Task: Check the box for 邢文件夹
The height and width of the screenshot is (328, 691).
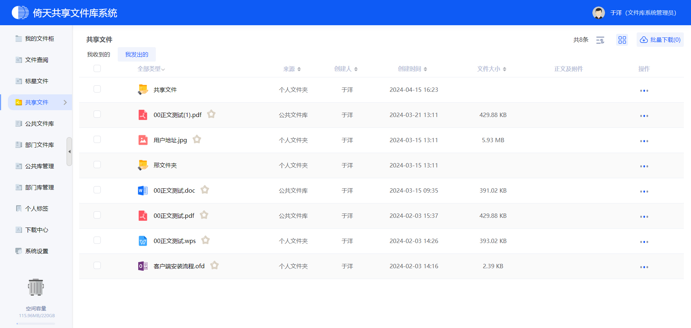Action: coord(97,165)
